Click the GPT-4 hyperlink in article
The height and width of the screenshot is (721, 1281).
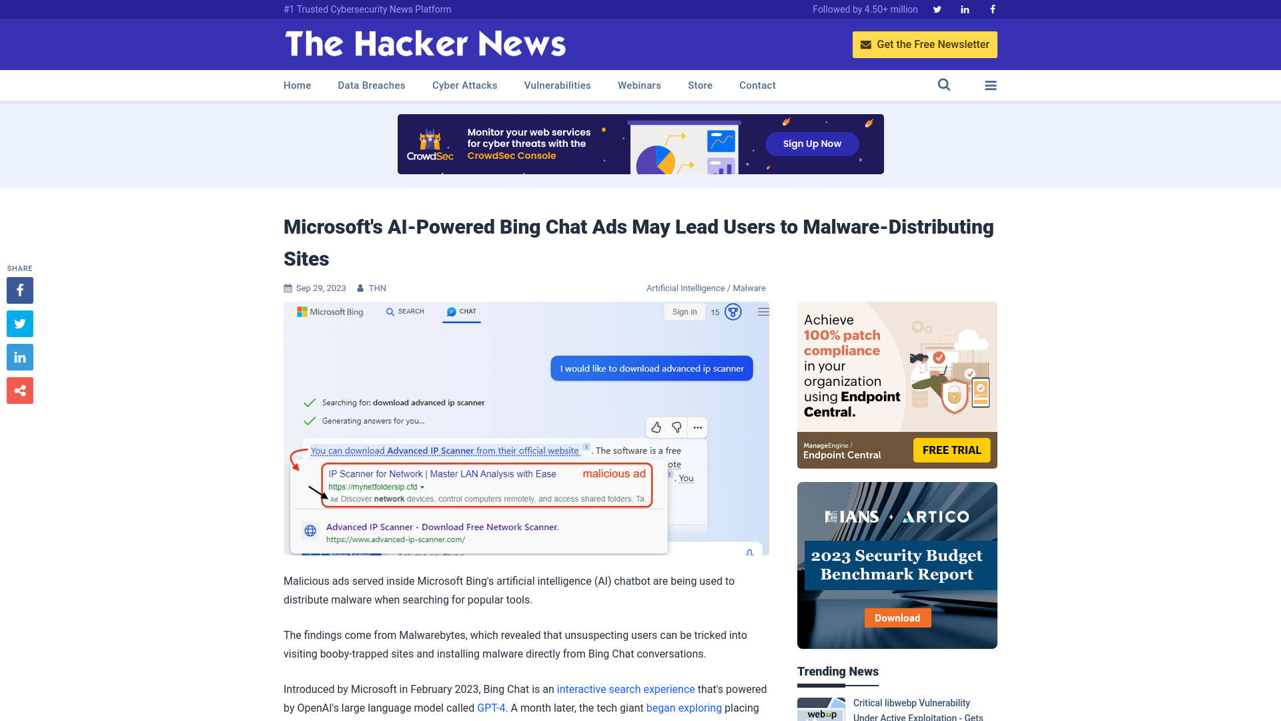coord(491,708)
